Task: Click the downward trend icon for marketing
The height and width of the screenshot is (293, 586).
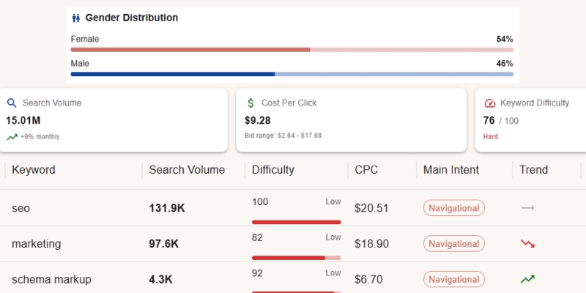Action: click(x=527, y=244)
